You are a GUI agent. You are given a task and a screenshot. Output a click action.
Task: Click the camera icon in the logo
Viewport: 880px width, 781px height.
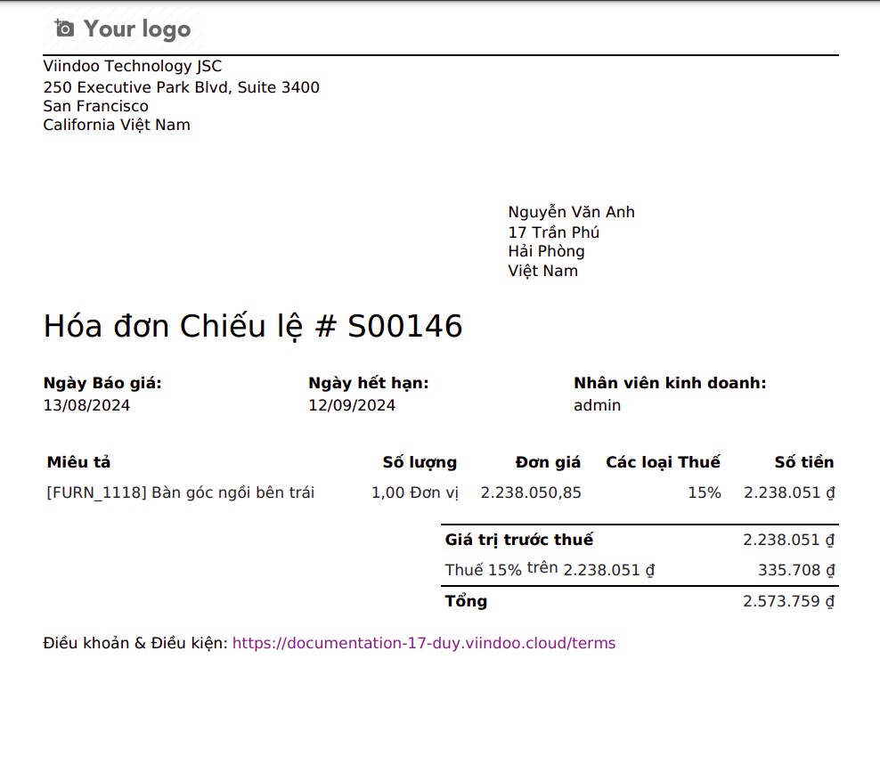64,28
